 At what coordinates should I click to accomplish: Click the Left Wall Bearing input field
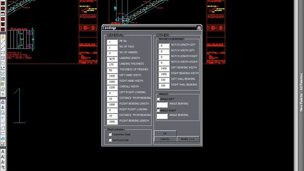tap(164, 80)
